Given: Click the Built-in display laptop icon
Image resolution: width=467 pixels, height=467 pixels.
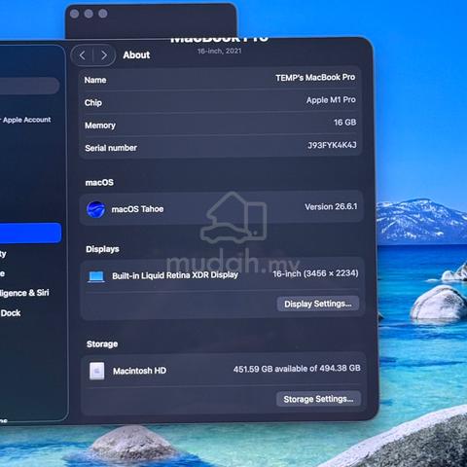Looking at the screenshot, I should [x=96, y=276].
